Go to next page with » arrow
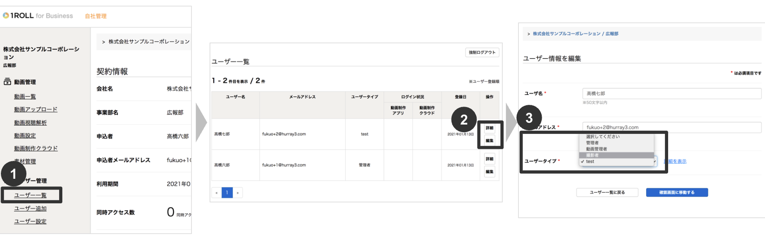 [238, 193]
